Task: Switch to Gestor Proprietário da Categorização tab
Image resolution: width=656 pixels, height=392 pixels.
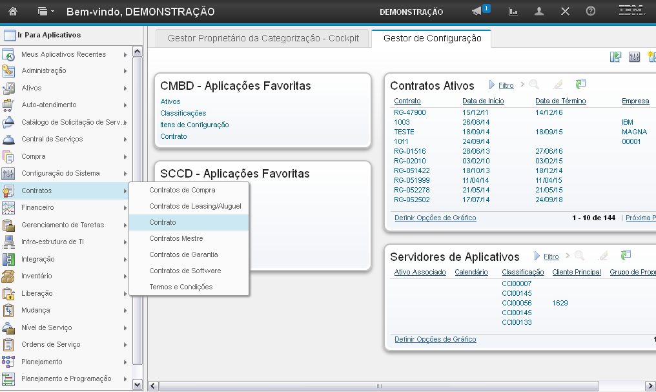Action: [262, 38]
